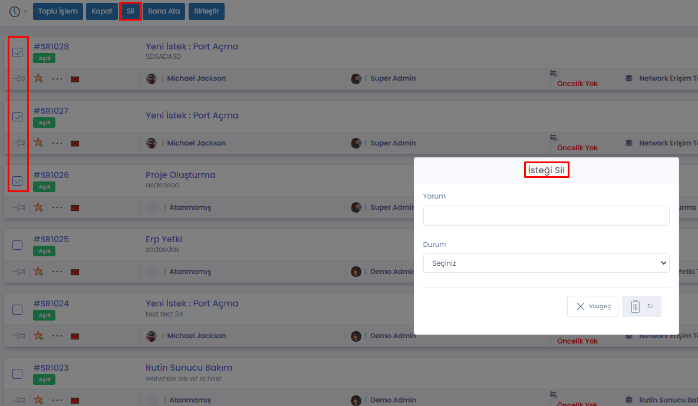
Task: Star the SR1024 request as favorite
Action: [39, 336]
